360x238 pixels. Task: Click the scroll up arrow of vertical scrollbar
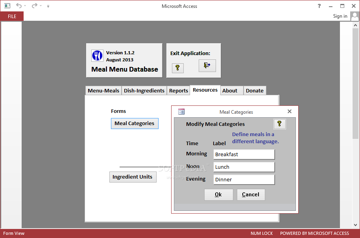[355, 25]
